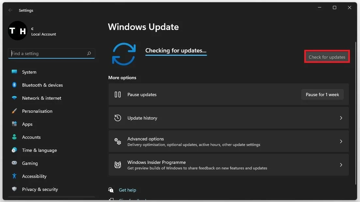Open the Get help link
This screenshot has width=360, height=202.
[127, 190]
